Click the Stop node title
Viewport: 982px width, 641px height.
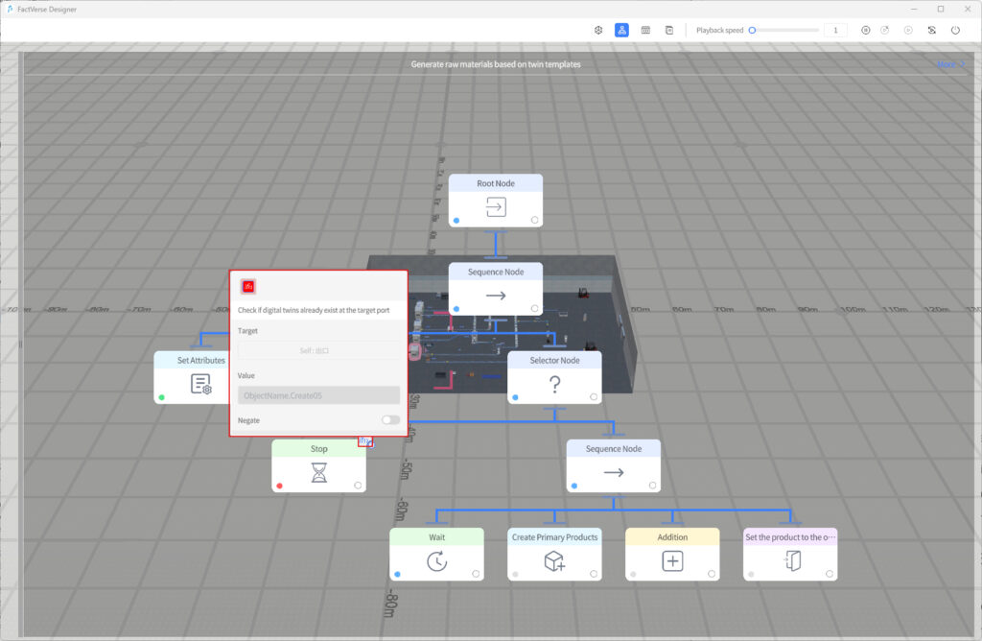coord(319,449)
